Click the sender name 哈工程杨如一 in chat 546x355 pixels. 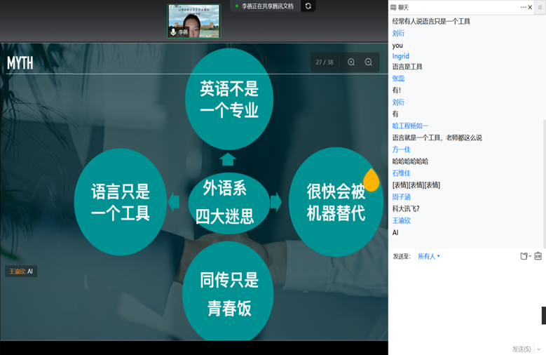point(410,126)
